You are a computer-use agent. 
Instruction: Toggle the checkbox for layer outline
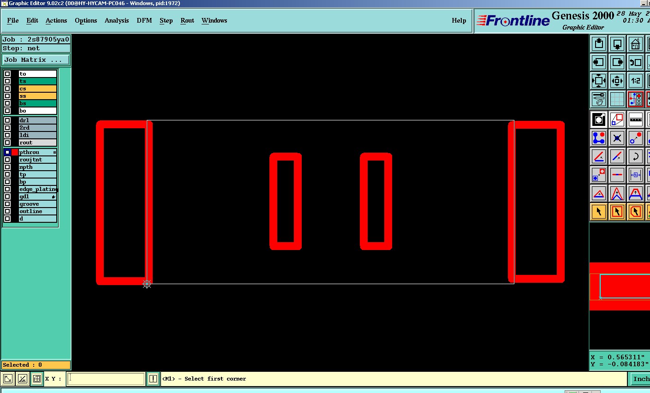7,211
